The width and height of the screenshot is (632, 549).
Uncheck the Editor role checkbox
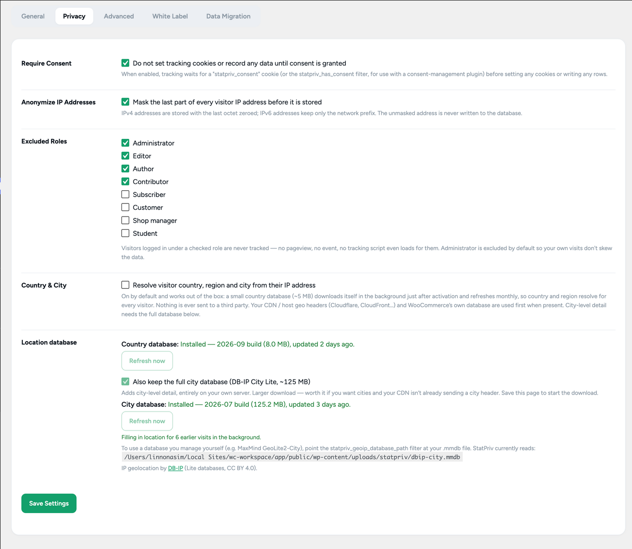(125, 156)
